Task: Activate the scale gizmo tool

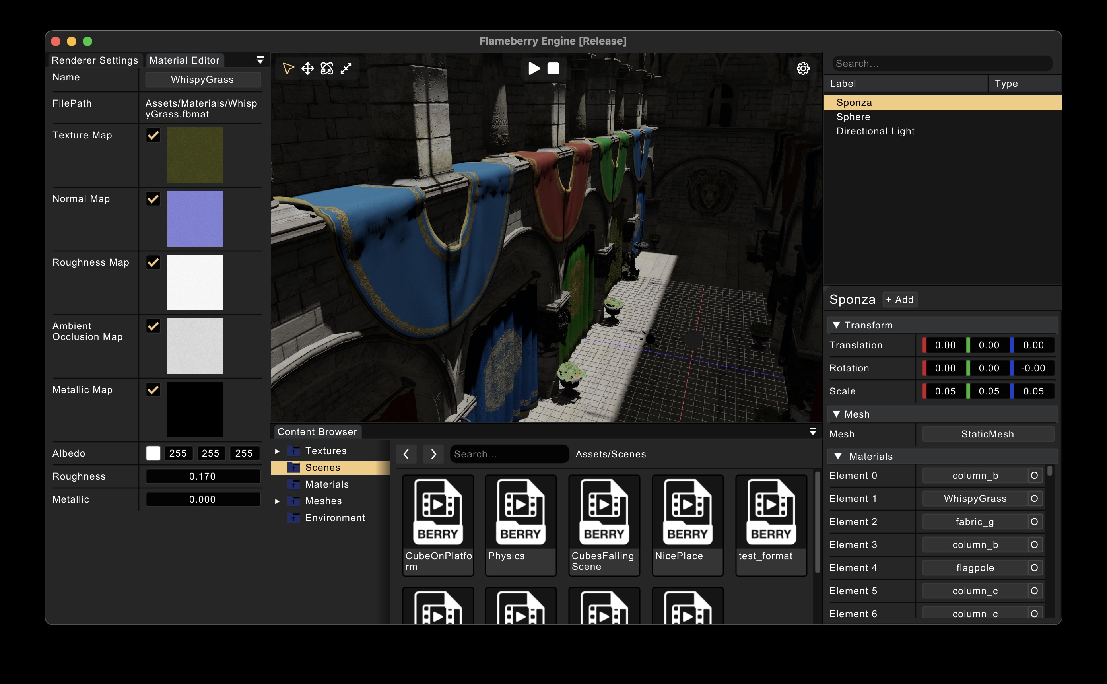Action: pyautogui.click(x=346, y=68)
